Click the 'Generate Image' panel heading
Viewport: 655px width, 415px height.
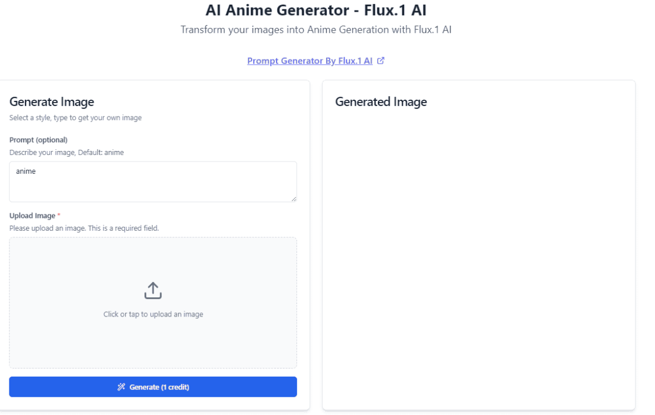[52, 101]
